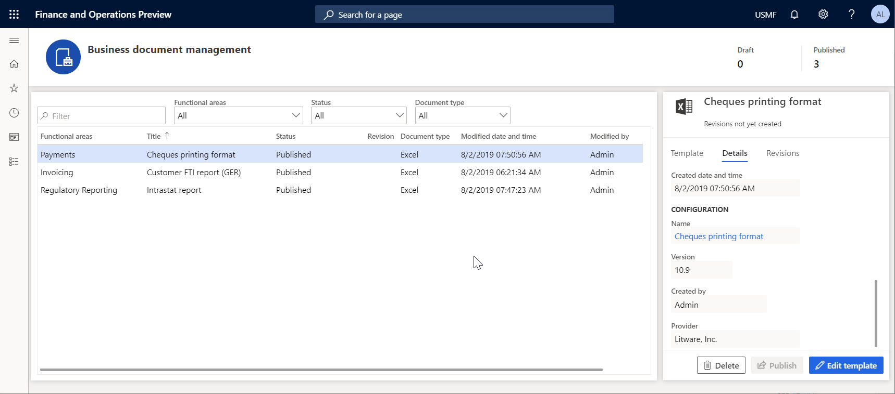Open the settings gear
The width and height of the screenshot is (895, 394).
point(823,14)
